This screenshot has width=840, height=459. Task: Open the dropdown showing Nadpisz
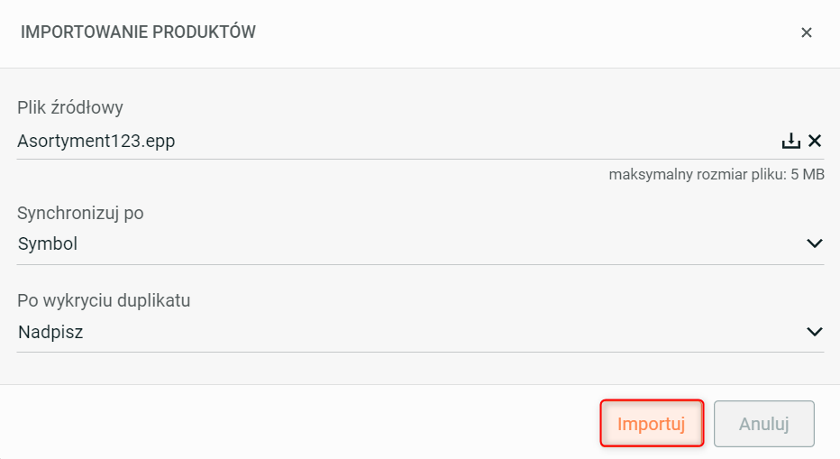click(406, 332)
